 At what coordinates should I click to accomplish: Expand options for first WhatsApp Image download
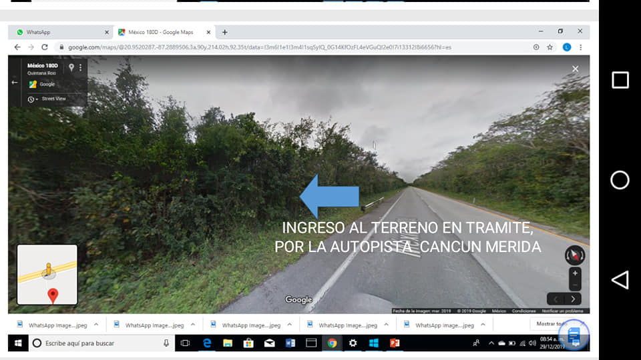pyautogui.click(x=96, y=325)
